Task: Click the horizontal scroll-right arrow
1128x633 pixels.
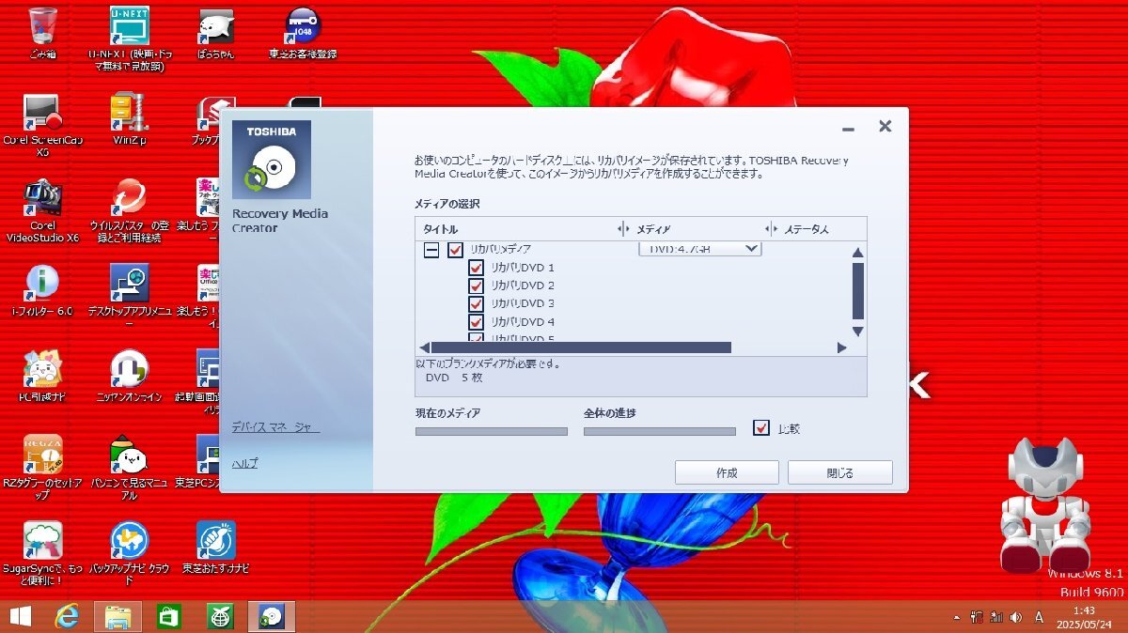Action: (841, 347)
